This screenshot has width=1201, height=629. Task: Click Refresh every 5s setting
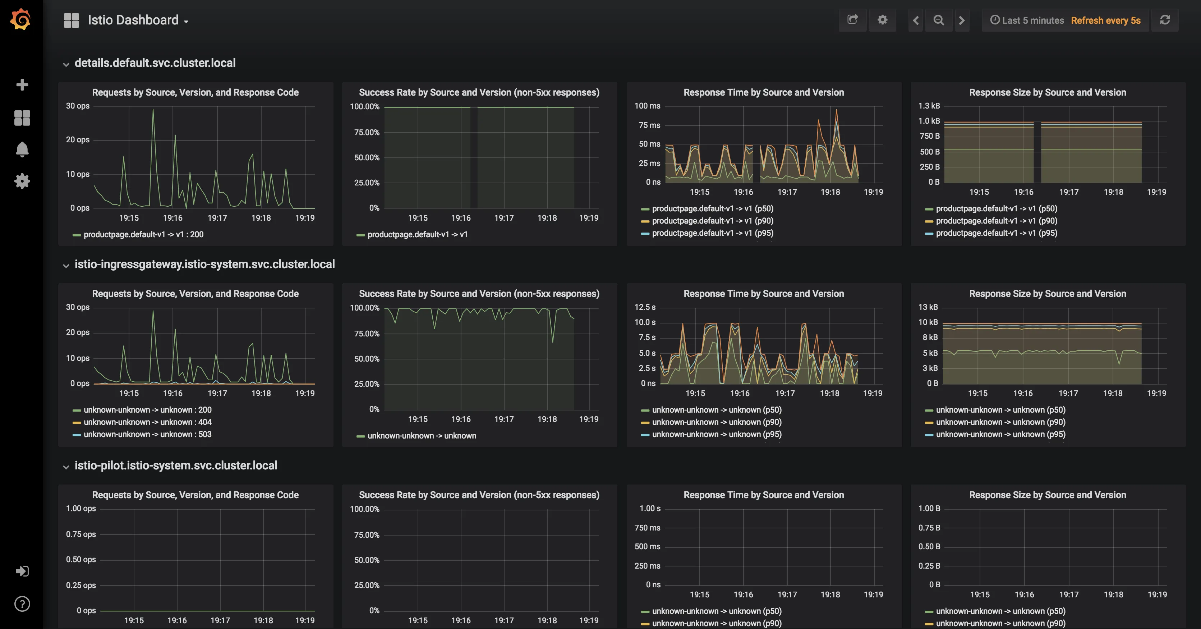1105,20
